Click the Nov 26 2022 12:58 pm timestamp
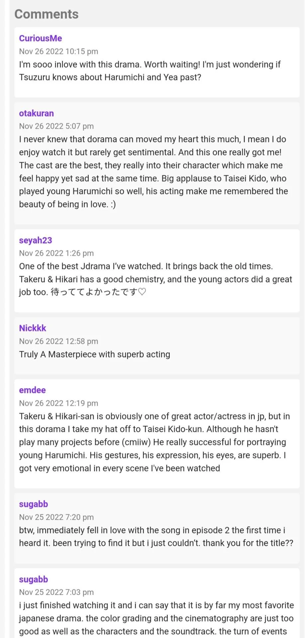Screen dimensions: 307x638 (58, 341)
